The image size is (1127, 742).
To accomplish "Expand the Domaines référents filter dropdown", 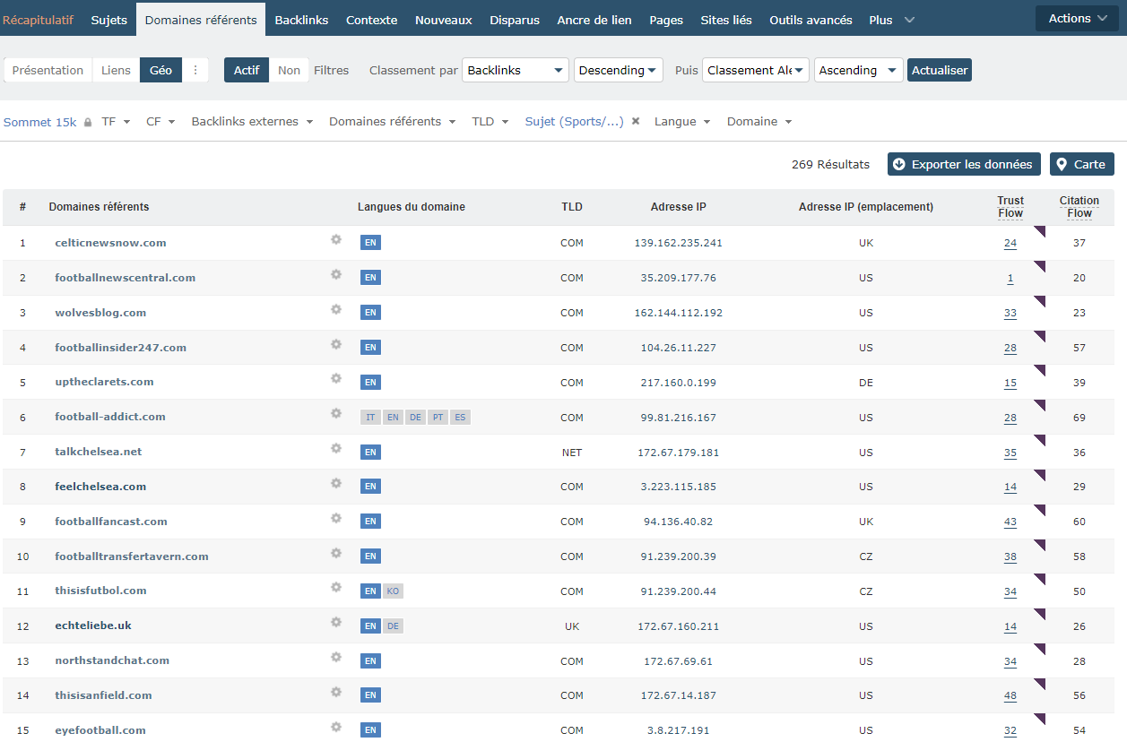I will pos(393,122).
